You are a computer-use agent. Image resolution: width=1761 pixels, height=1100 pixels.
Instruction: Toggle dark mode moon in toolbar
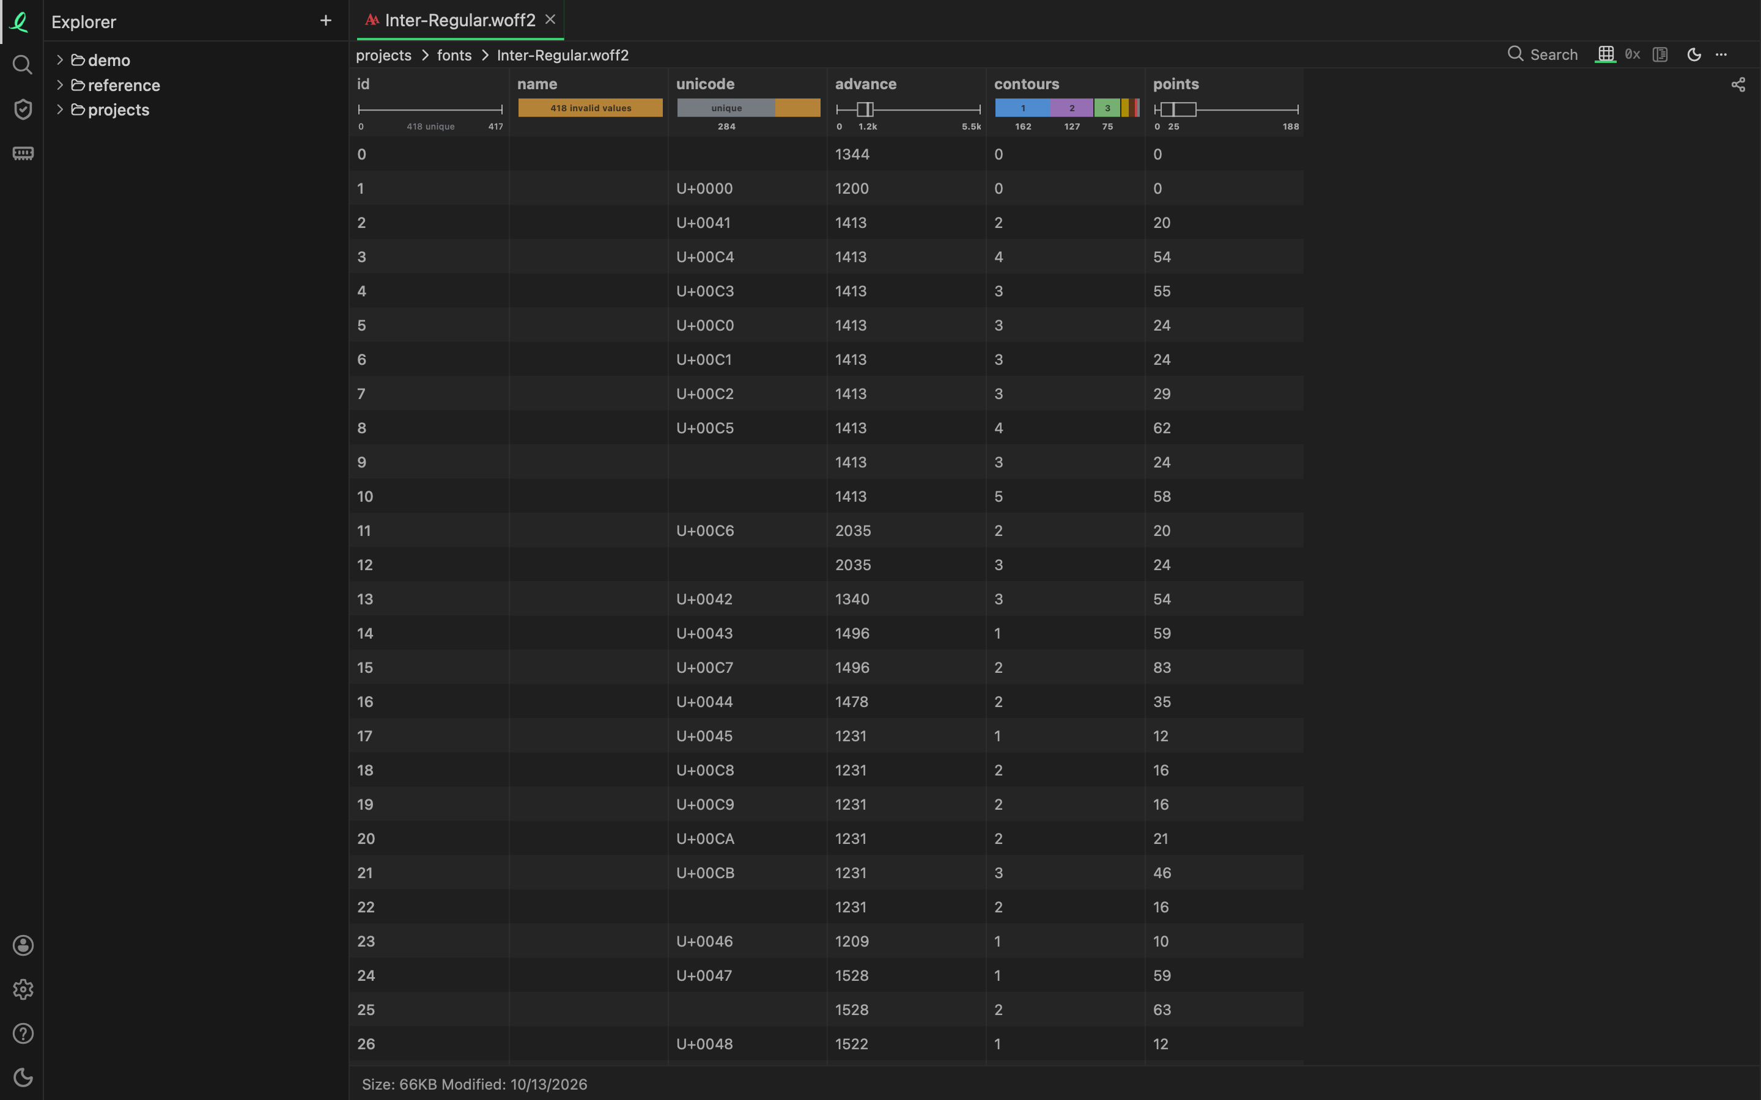[x=1694, y=54]
